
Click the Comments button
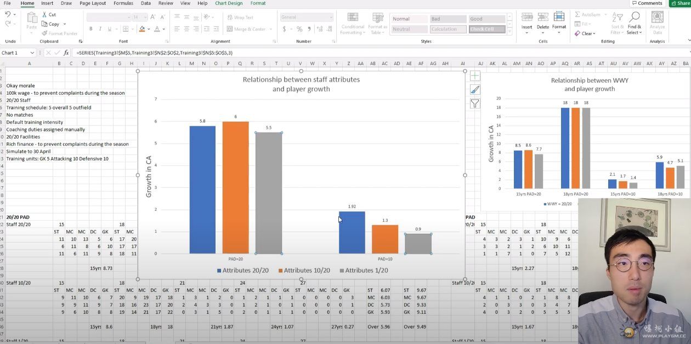pyautogui.click(x=647, y=3)
